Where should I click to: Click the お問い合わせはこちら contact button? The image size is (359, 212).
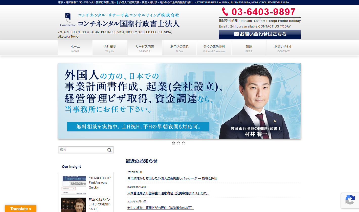(x=260, y=34)
